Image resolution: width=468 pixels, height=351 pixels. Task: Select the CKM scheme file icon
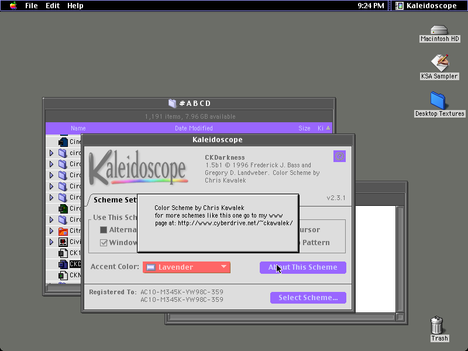[63, 275]
